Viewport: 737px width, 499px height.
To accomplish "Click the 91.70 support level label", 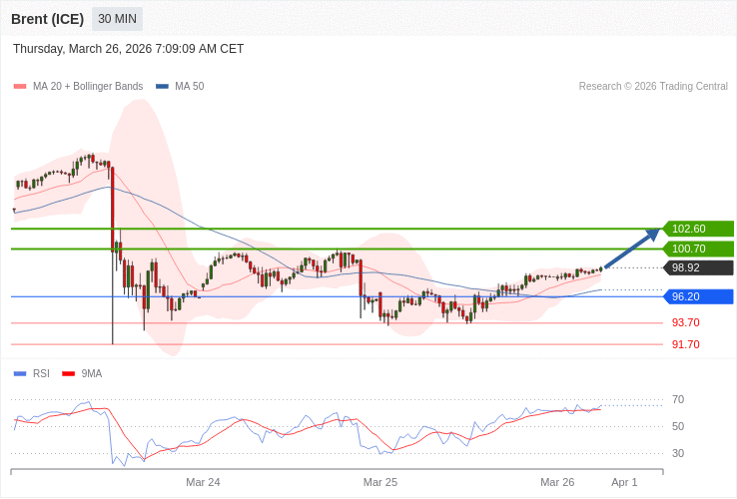I will (685, 344).
